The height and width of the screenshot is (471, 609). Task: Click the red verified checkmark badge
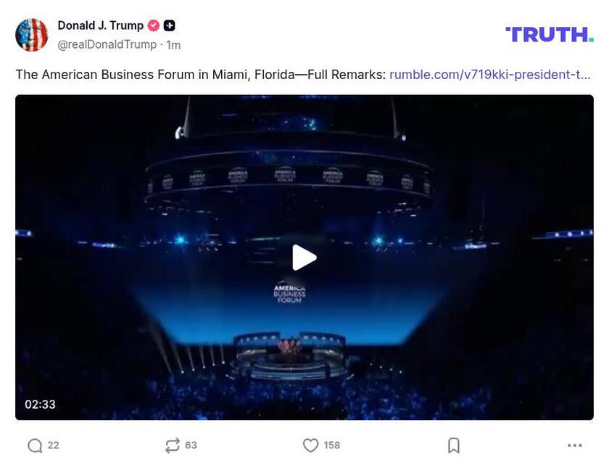pos(154,25)
